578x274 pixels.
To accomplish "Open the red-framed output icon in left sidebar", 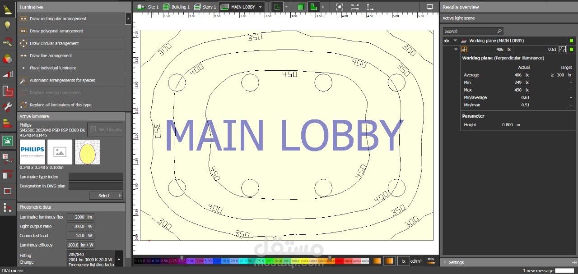I will pyautogui.click(x=8, y=191).
